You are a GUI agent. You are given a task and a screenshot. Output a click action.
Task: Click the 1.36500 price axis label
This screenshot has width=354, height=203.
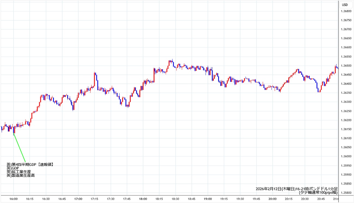pos(346,66)
